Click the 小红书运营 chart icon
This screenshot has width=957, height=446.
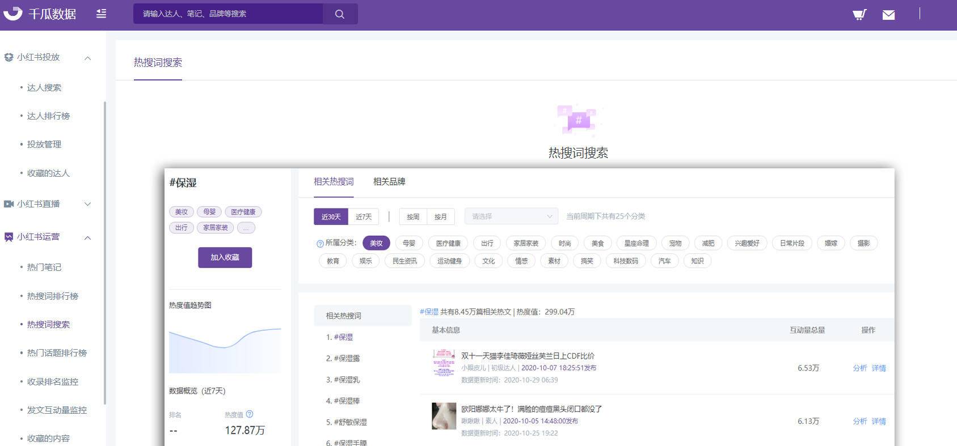click(x=9, y=237)
